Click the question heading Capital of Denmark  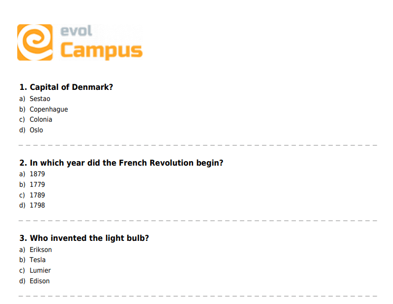coord(66,87)
